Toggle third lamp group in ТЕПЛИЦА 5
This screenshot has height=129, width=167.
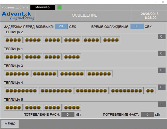pos(52,107)
